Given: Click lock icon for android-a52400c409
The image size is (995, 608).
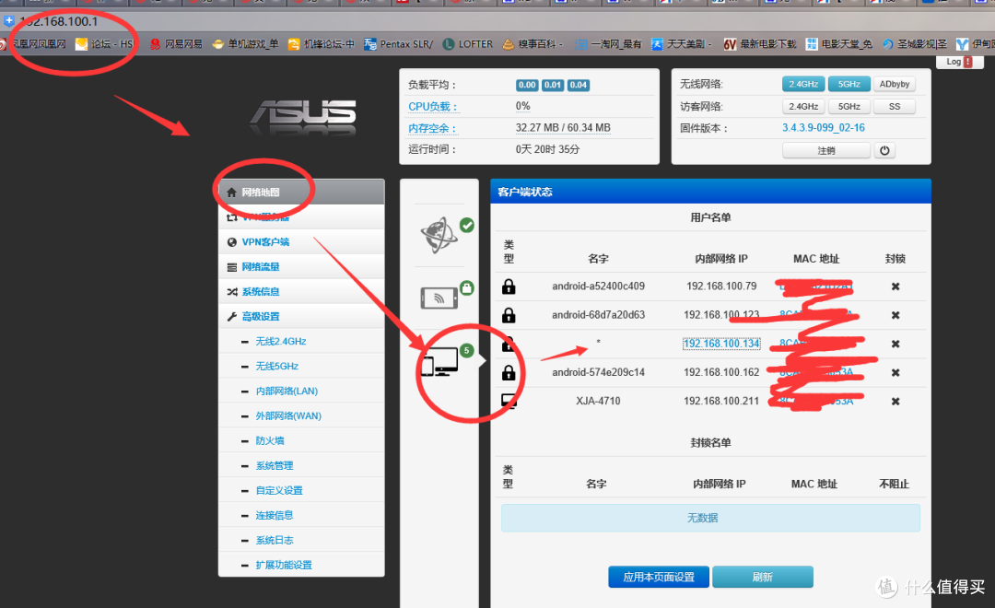Looking at the screenshot, I should [x=509, y=286].
